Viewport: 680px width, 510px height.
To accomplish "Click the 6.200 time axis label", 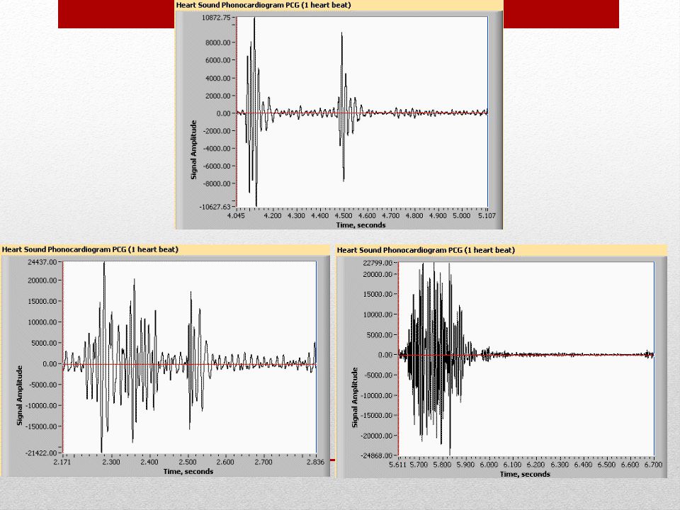I will pos(536,465).
